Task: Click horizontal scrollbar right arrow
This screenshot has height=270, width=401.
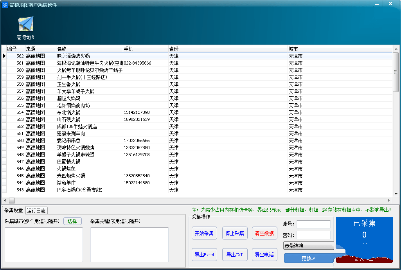Action: point(389,200)
